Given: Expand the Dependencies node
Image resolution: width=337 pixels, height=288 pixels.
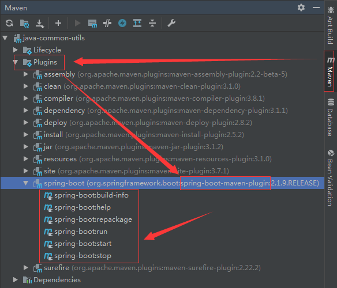Looking at the screenshot, I should (15, 279).
